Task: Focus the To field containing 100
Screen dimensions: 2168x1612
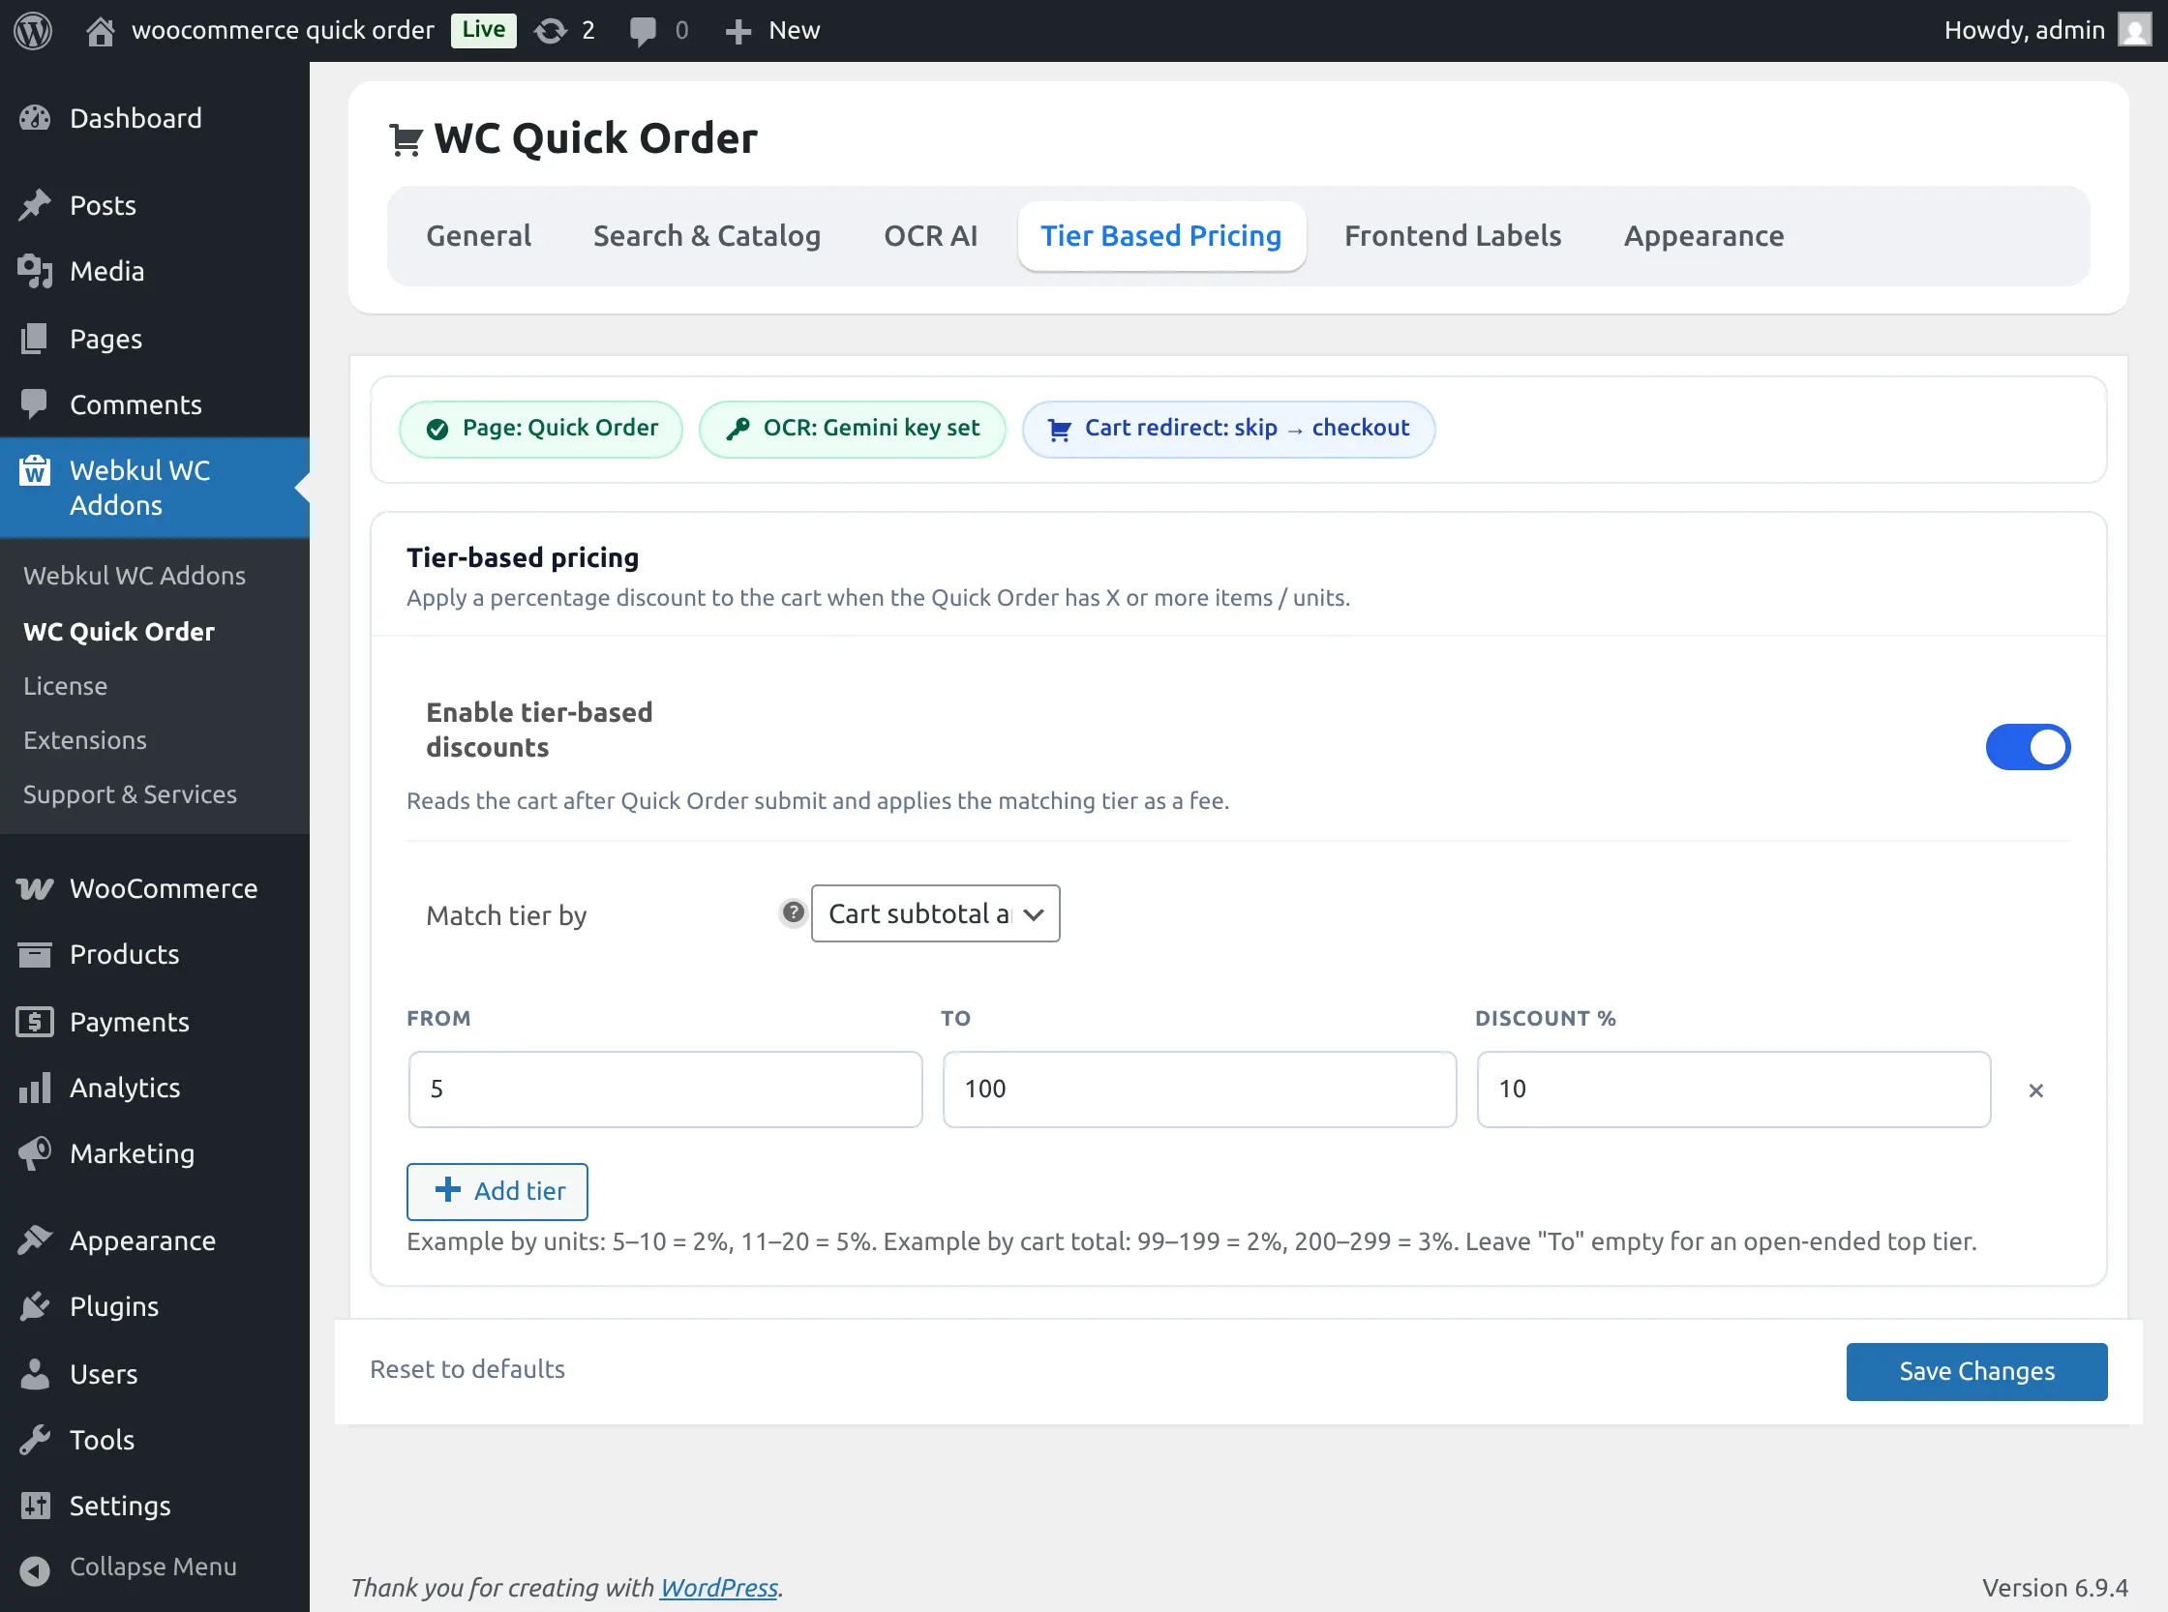Action: coord(1199,1089)
